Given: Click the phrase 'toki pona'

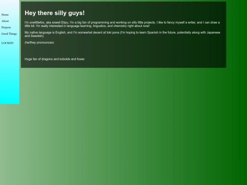Looking at the screenshot, I should pos(113,32).
